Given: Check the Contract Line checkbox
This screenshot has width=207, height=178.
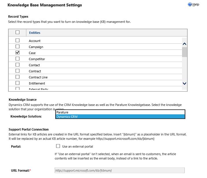Looking at the screenshot, I should [x=17, y=77].
